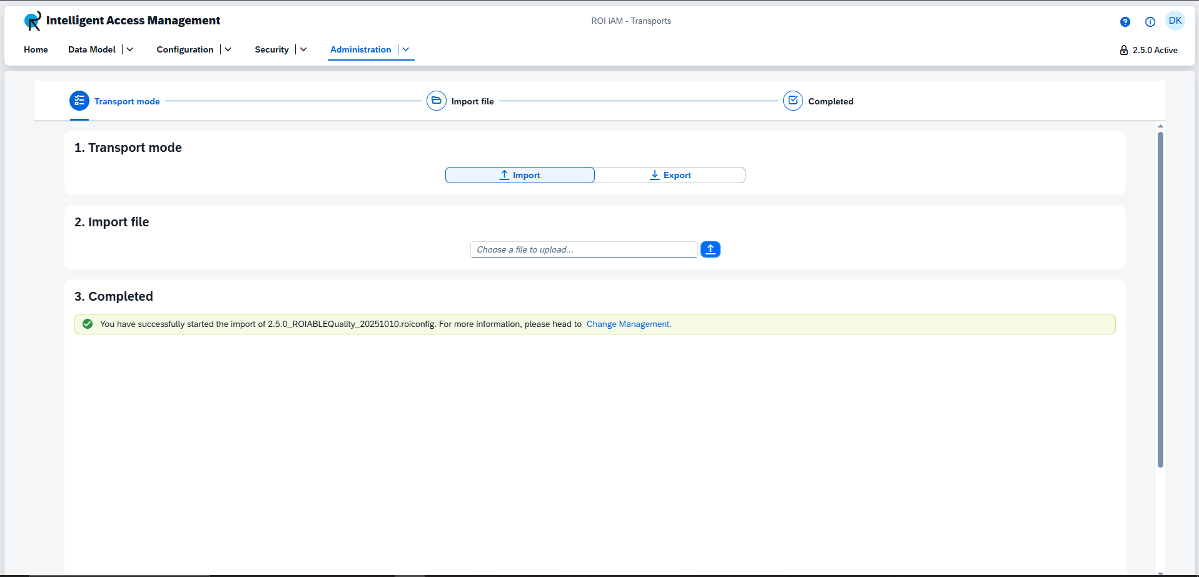Click the lock icon beside 2.5.0 Active

click(x=1124, y=50)
